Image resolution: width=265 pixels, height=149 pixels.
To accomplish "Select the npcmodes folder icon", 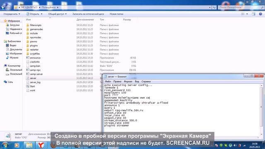I will [x=28, y=37].
